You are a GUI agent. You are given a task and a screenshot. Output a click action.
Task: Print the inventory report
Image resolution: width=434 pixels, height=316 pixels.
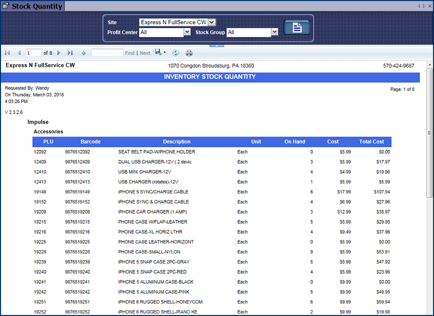point(189,53)
